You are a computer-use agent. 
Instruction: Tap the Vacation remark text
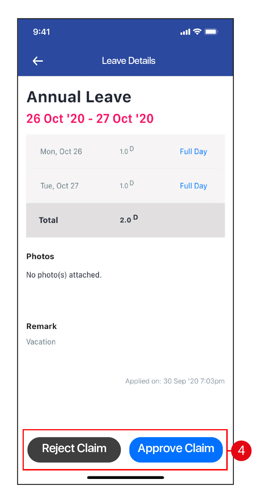tap(41, 342)
